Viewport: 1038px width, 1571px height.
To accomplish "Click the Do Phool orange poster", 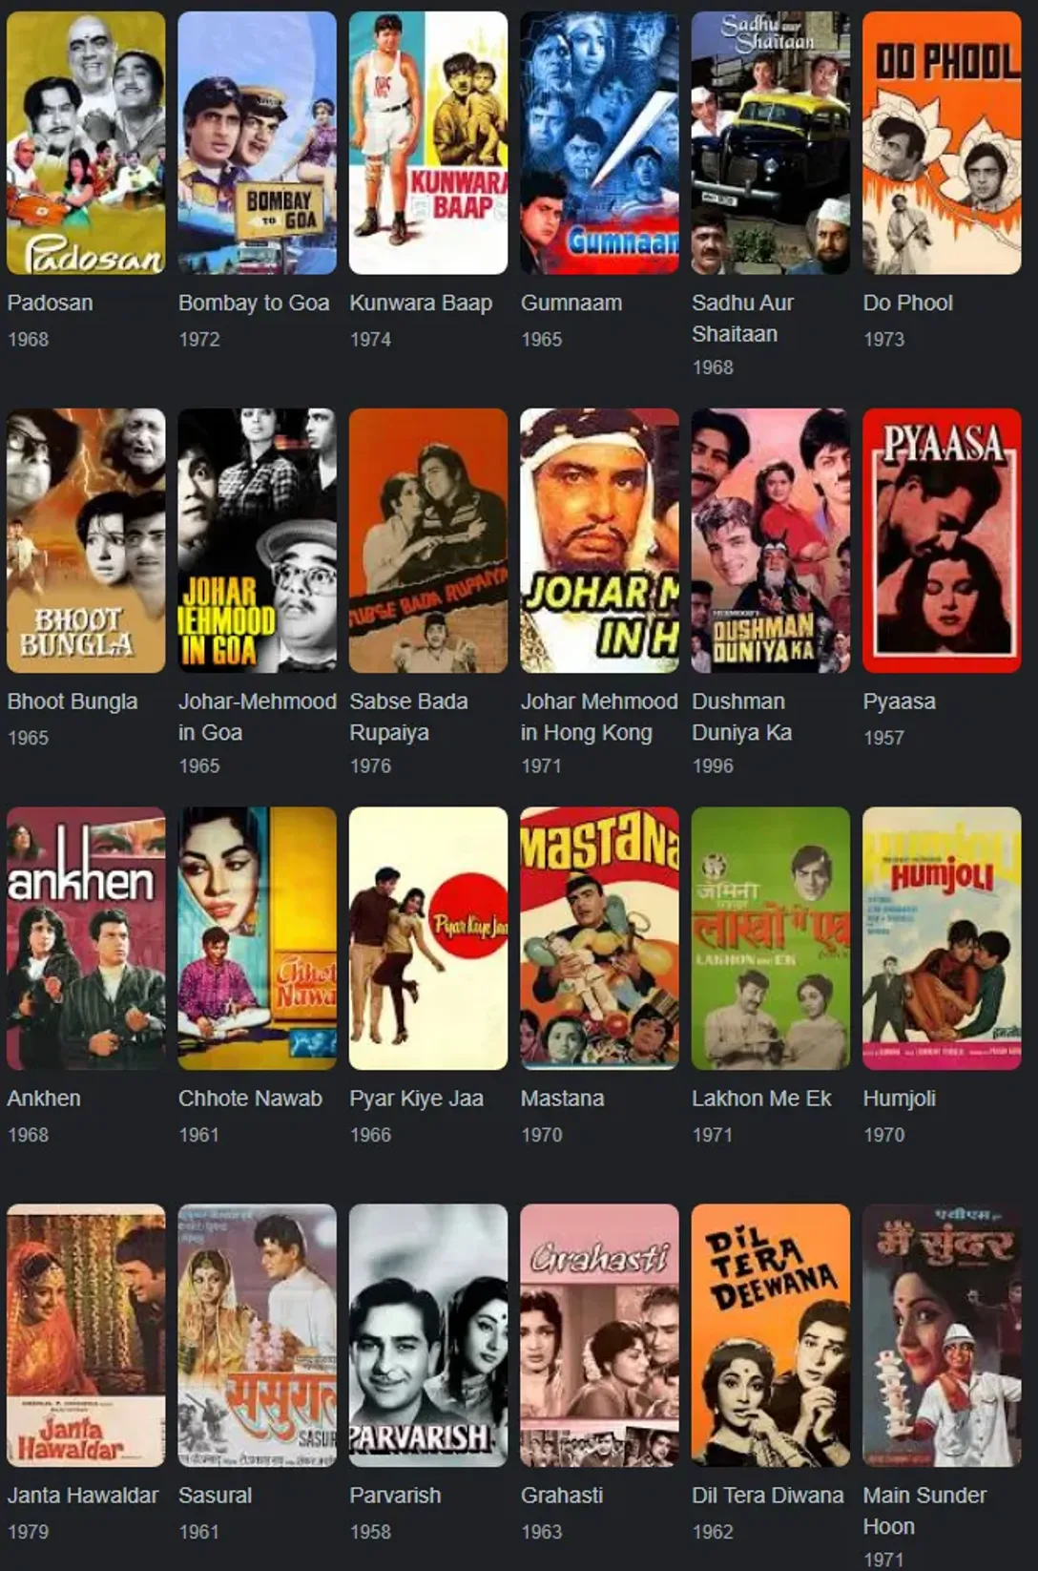I will [x=942, y=143].
